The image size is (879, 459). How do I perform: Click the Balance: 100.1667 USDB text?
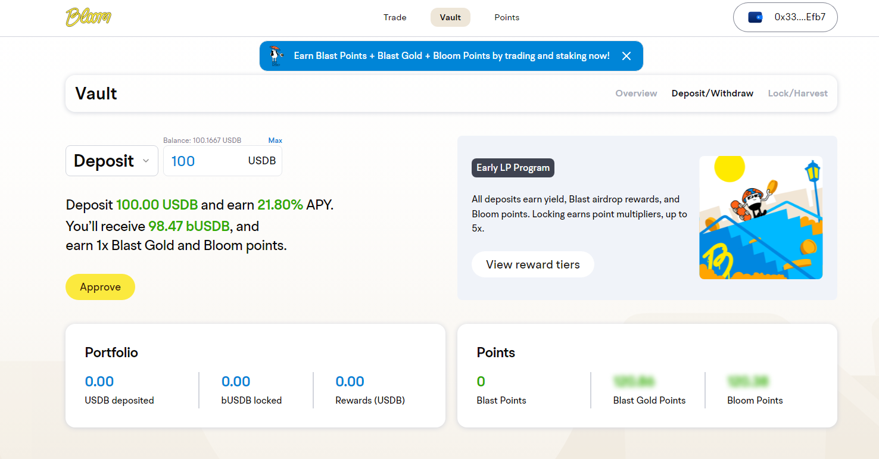202,140
